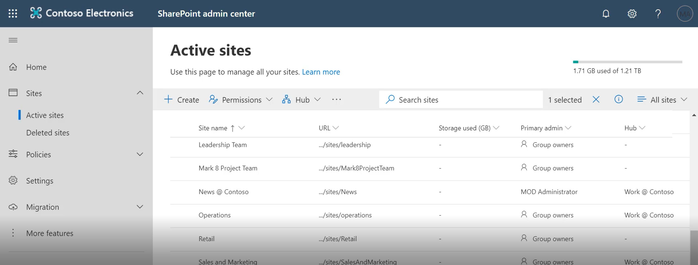Screen dimensions: 698x265
Task: Click the search magnifier icon
Action: 390,99
